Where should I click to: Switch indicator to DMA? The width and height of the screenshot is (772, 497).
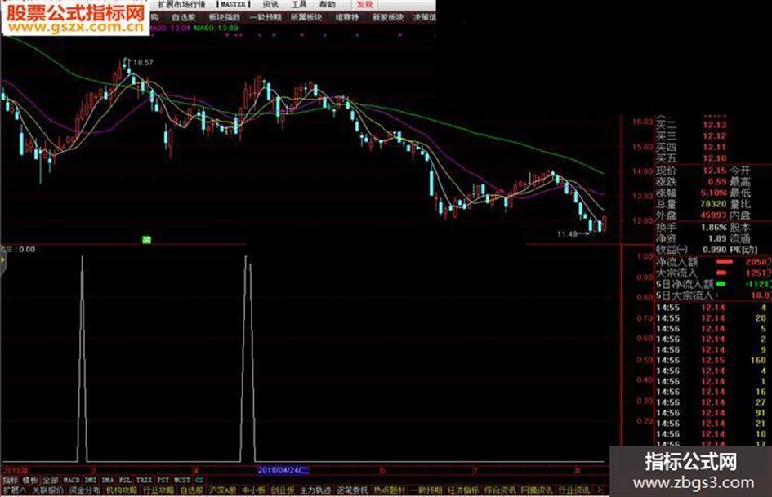(x=108, y=480)
